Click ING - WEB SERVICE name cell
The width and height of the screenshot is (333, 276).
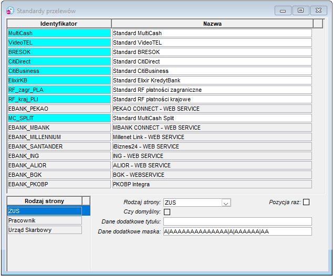[x=212, y=156]
